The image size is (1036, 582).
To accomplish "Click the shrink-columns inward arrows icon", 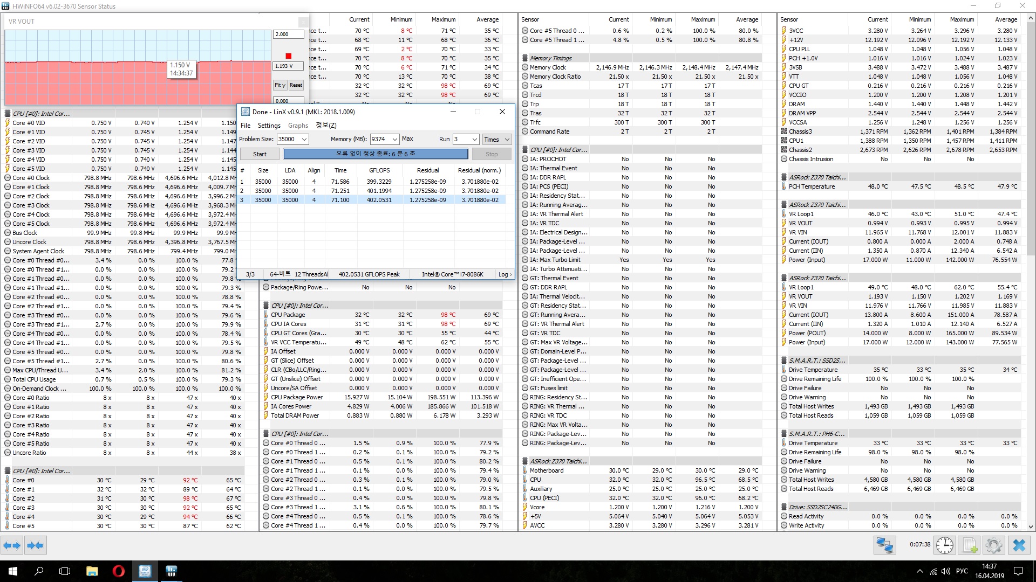I will [35, 545].
